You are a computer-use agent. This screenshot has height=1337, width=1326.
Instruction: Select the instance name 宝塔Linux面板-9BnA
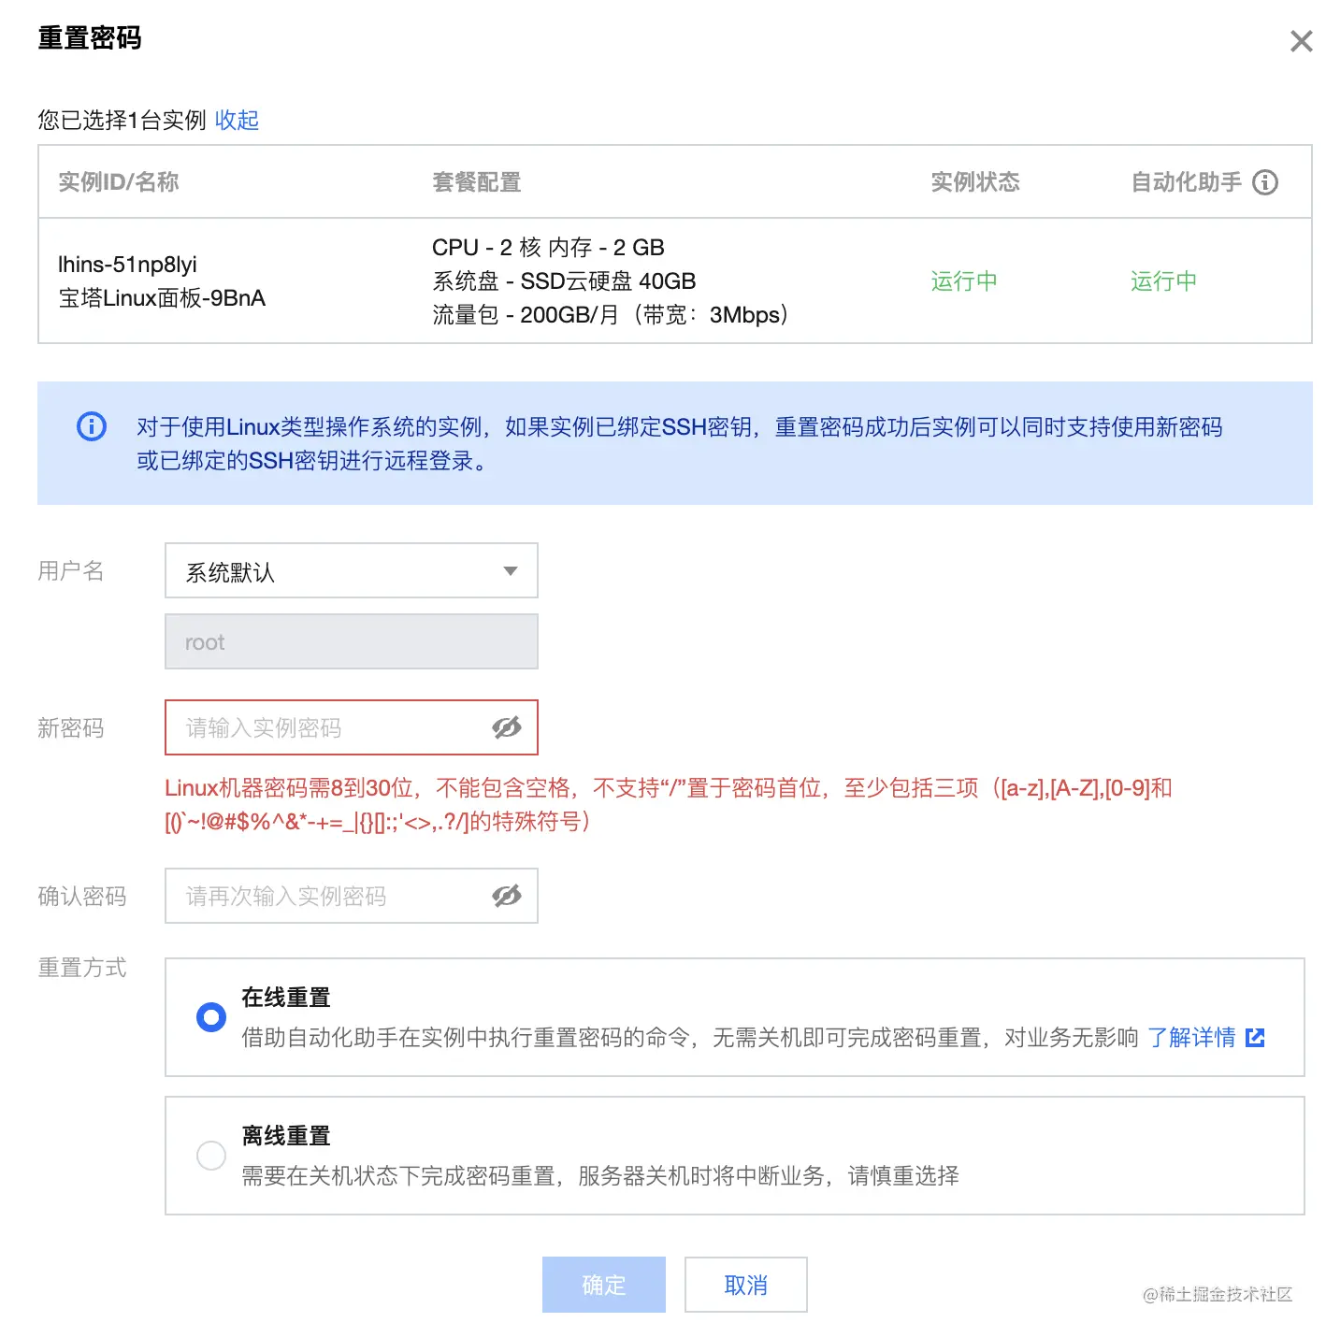[161, 297]
